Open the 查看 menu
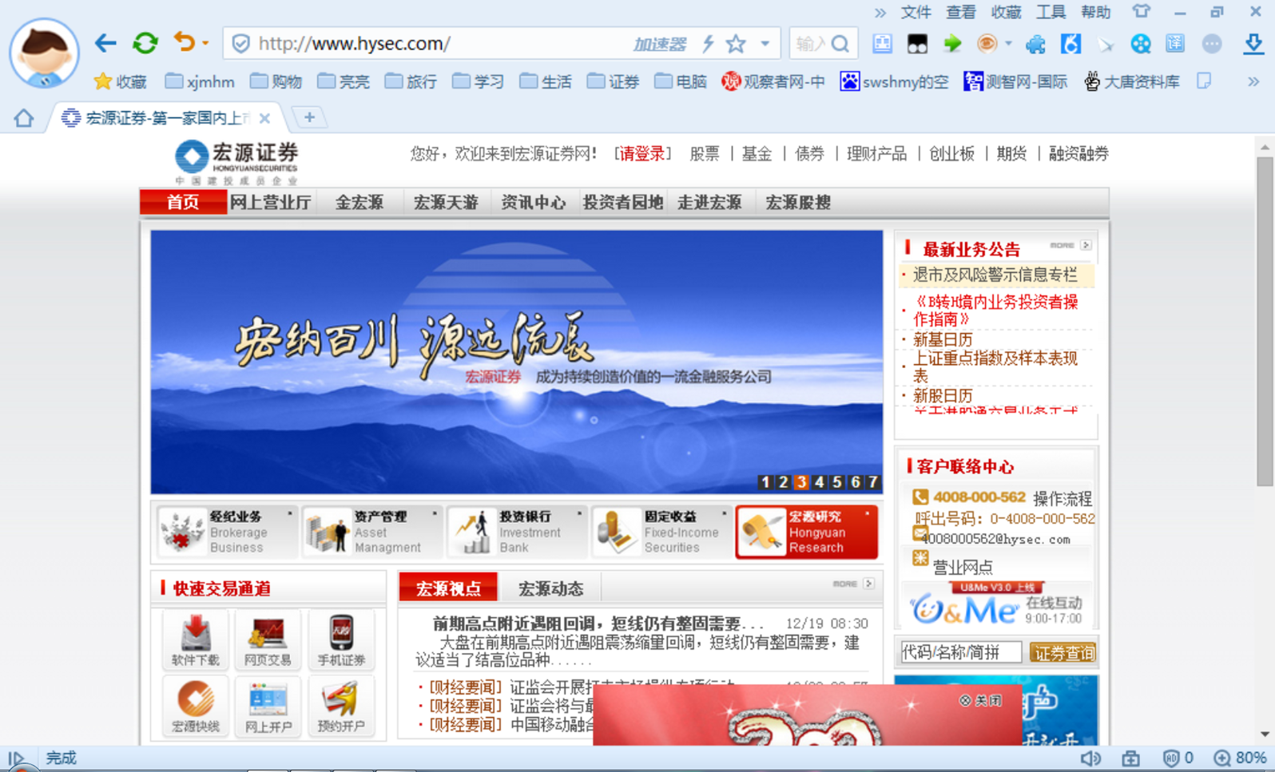The height and width of the screenshot is (772, 1275). [x=961, y=12]
